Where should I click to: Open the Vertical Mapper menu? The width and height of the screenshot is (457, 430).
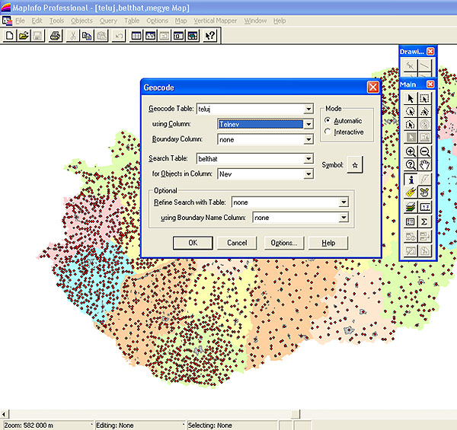coord(215,21)
